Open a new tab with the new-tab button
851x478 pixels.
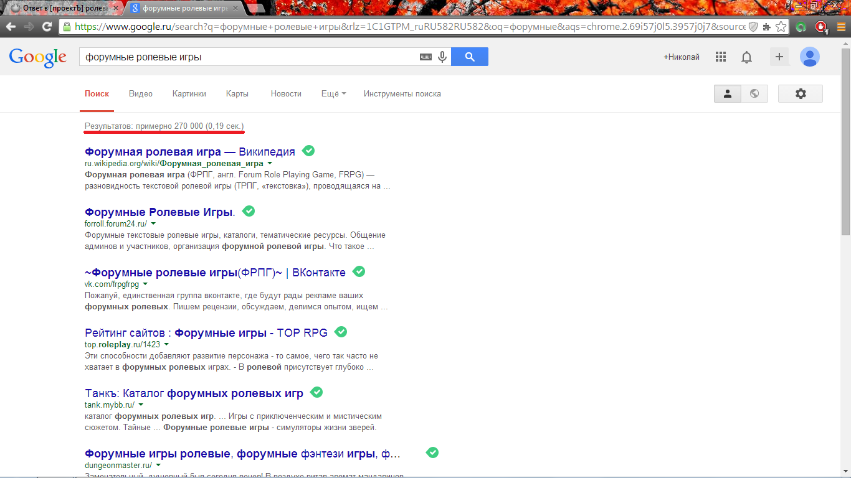click(255, 8)
